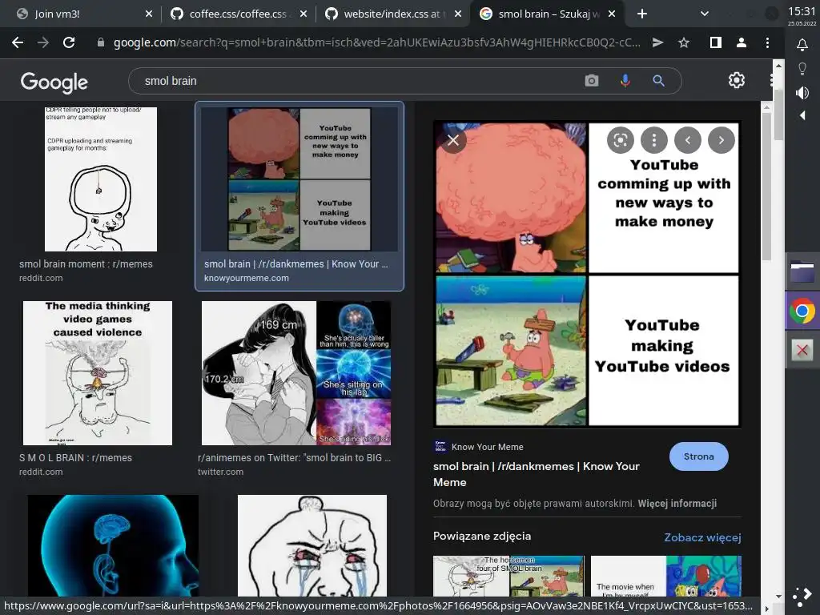The height and width of the screenshot is (615, 820).
Task: Bookmark this page with the star icon
Action: pyautogui.click(x=684, y=43)
